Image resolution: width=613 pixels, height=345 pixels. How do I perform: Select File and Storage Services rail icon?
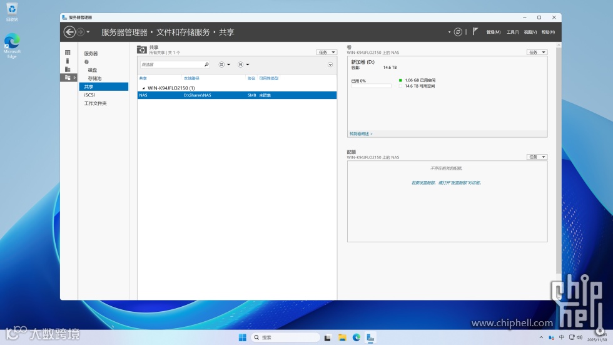[x=68, y=78]
